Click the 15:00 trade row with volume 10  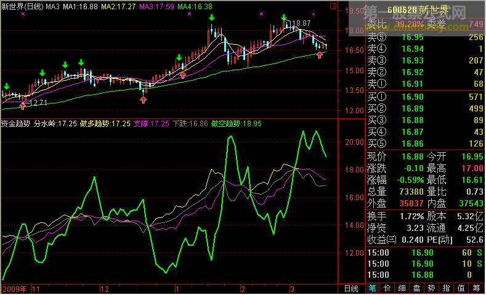pos(425,264)
